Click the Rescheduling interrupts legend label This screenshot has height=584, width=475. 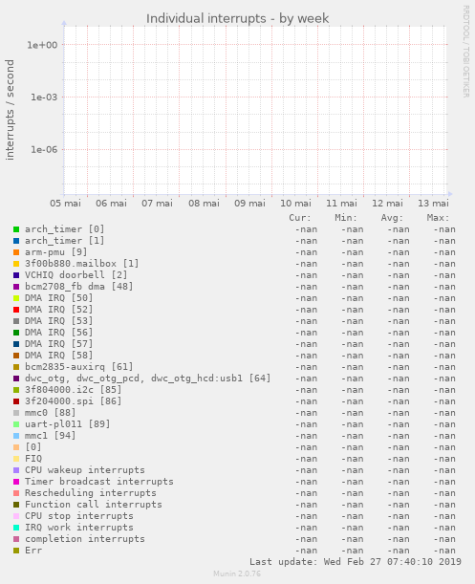click(x=91, y=493)
